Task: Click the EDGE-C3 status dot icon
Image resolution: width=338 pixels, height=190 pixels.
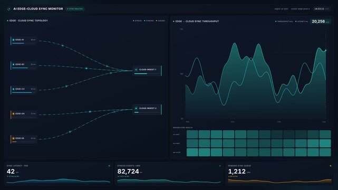Action: (x=13, y=89)
